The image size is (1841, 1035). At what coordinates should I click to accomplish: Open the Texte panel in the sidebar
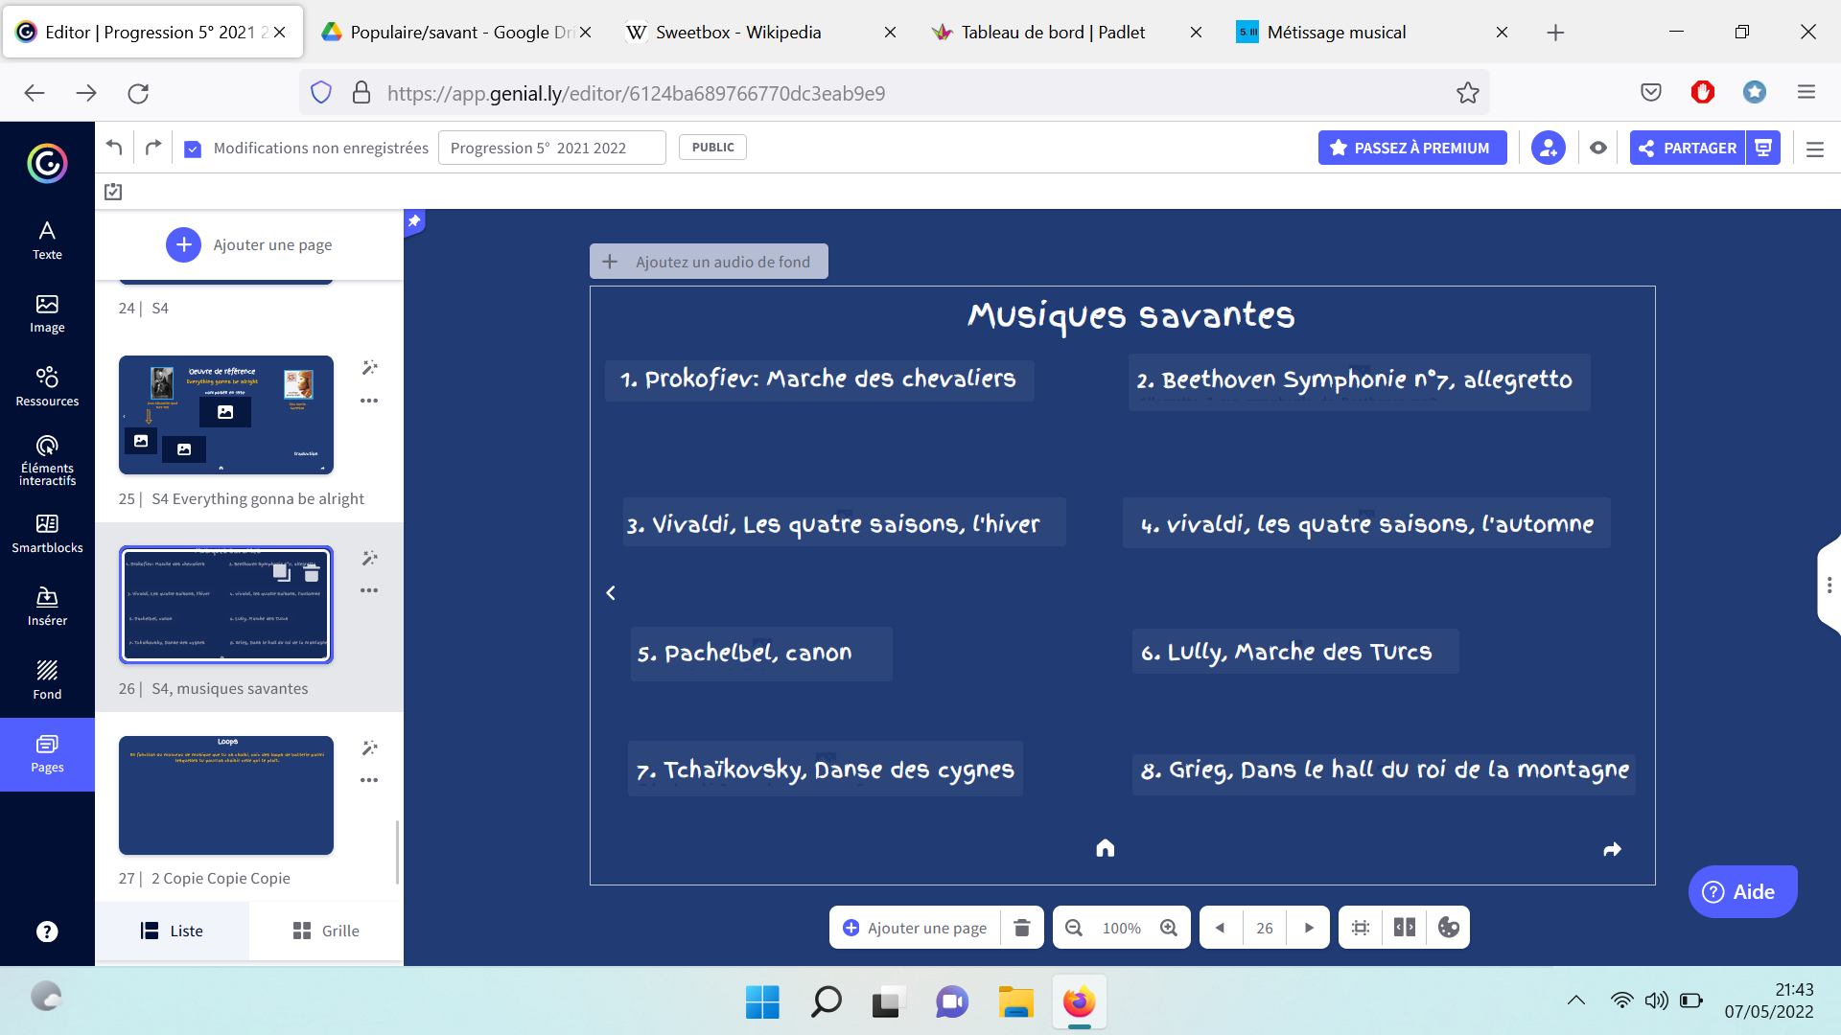click(46, 239)
